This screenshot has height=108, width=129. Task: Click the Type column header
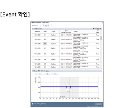click(x=53, y=32)
